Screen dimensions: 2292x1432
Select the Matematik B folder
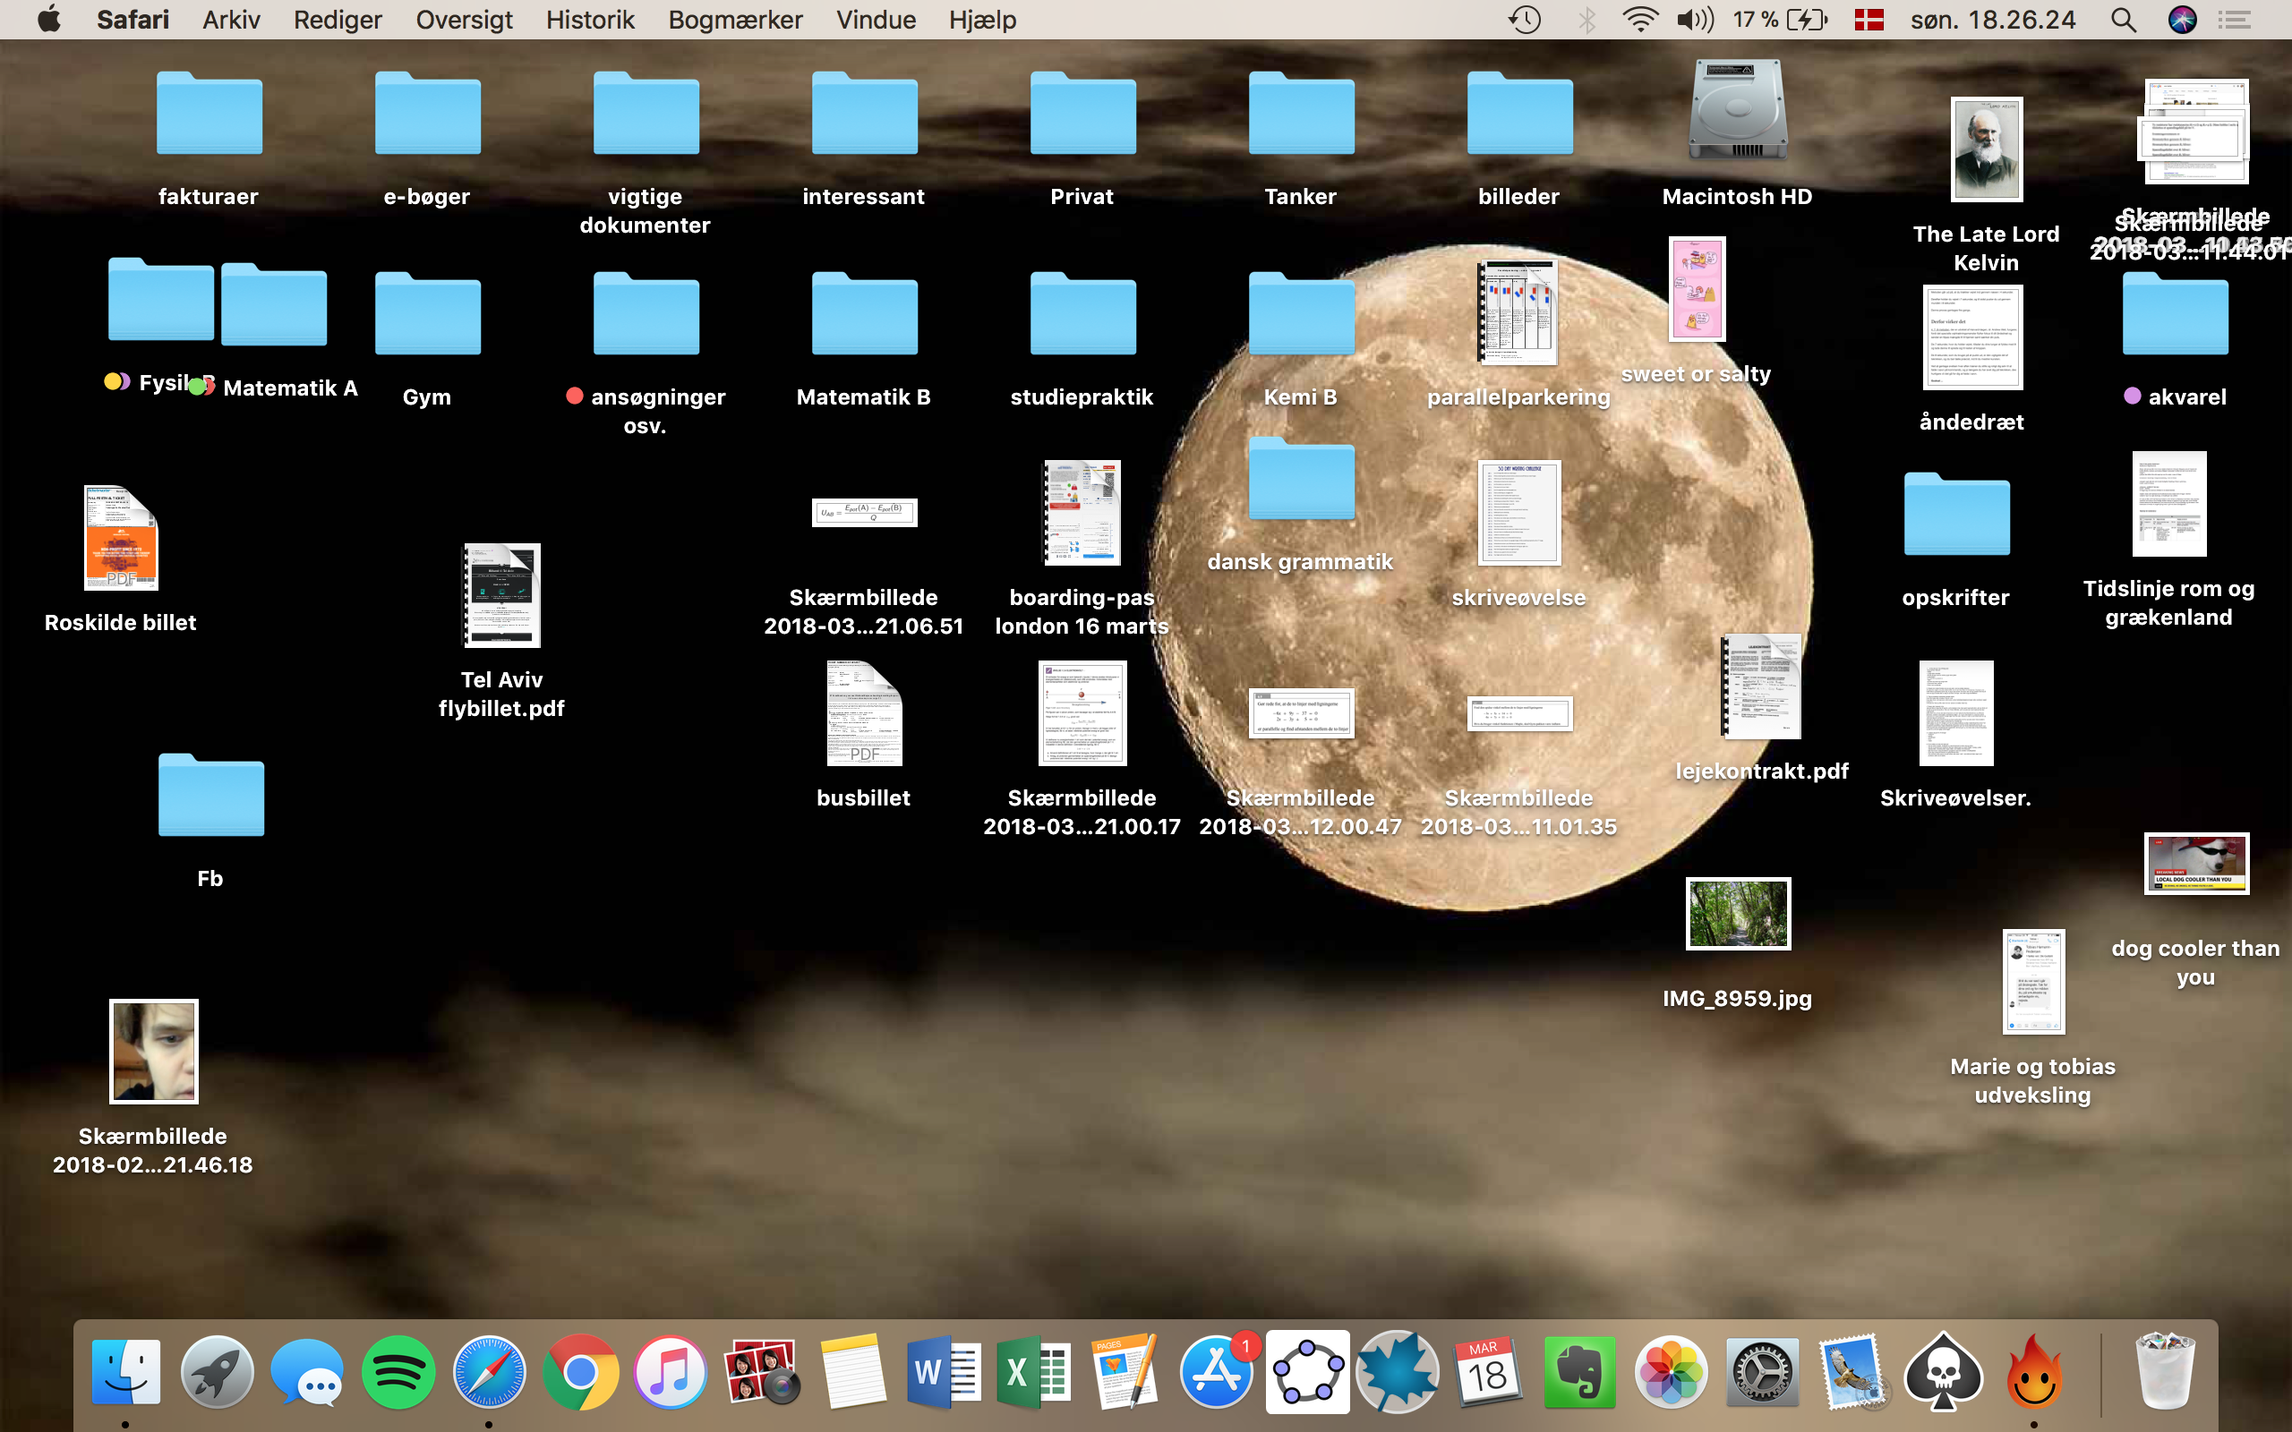pyautogui.click(x=864, y=315)
